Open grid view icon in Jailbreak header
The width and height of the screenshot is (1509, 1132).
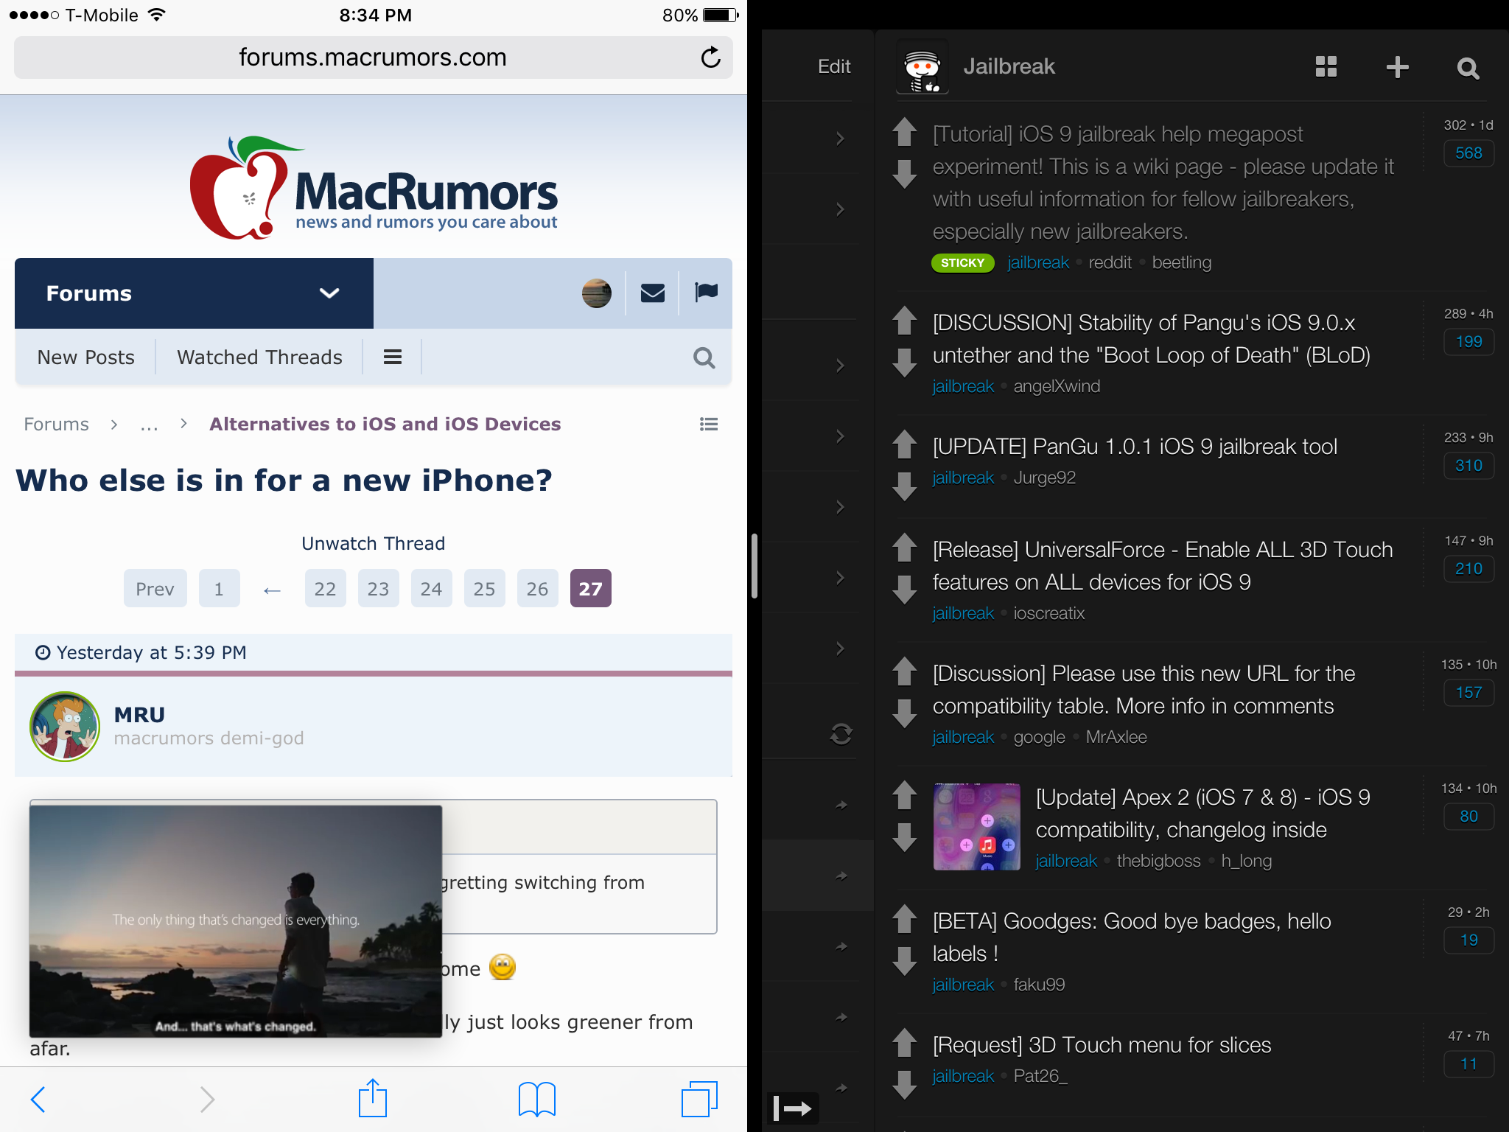(1326, 67)
